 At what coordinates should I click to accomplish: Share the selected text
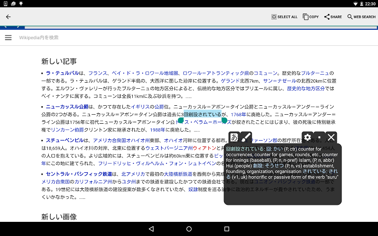pyautogui.click(x=333, y=17)
